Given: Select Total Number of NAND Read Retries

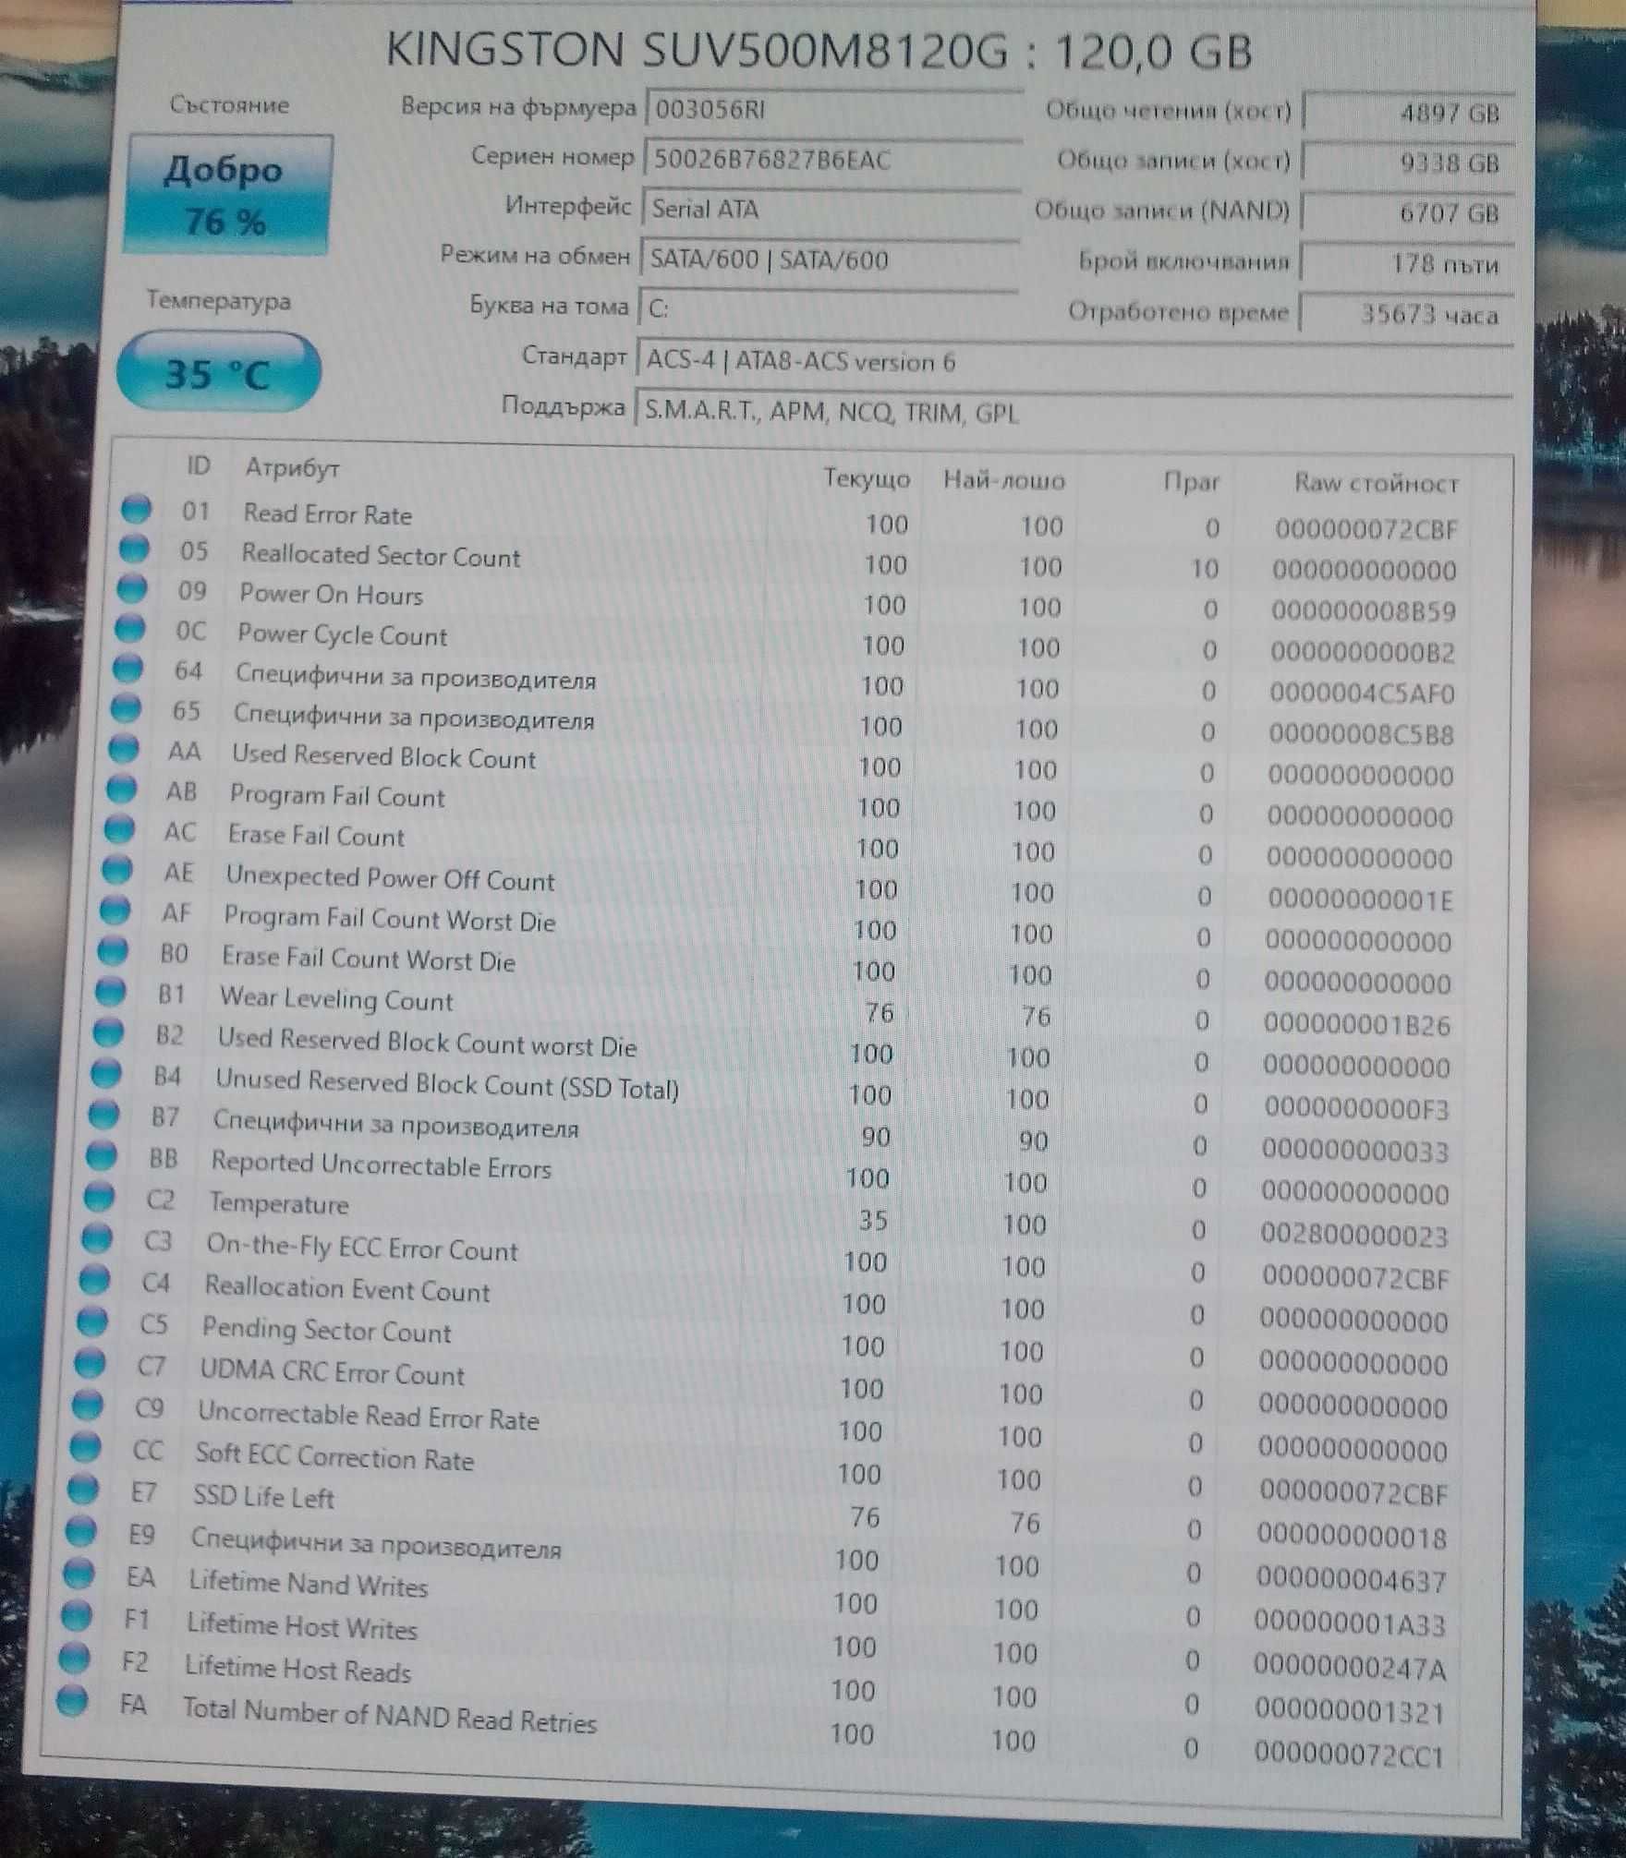Looking at the screenshot, I should pos(389,1714).
